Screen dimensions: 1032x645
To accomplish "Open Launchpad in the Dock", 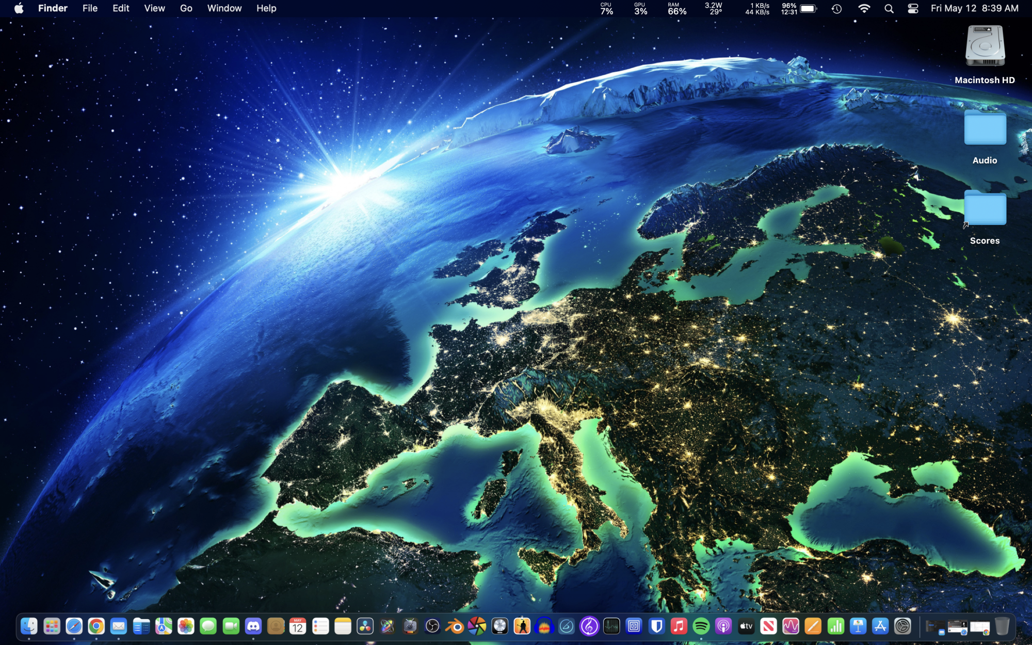I will 52,626.
